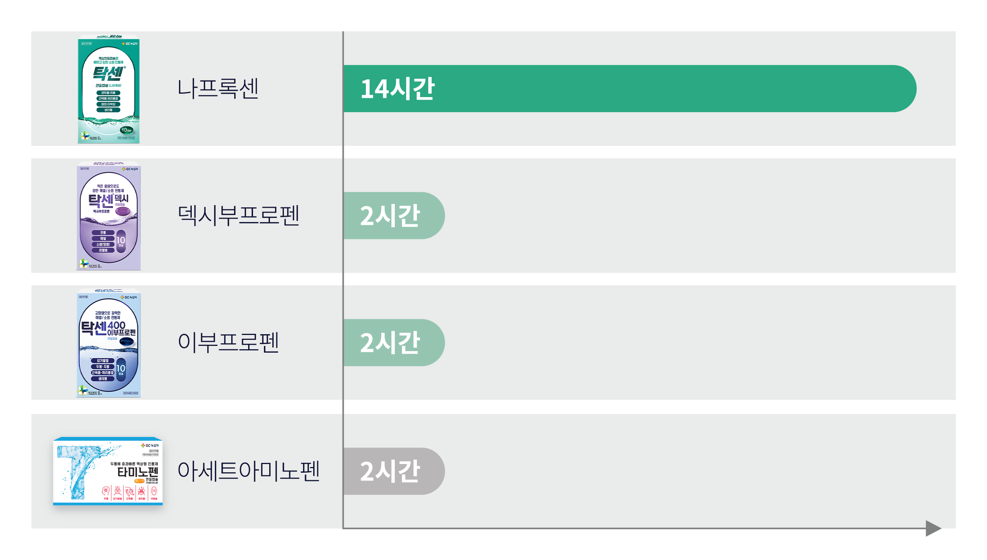The height and width of the screenshot is (560, 987).
Task: Click the 나프록센 label
Action: pos(217,88)
